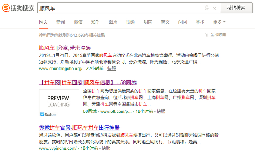The image size is (255, 157).
Task: Click the www.vvpinche.com URL
Action: [58, 148]
